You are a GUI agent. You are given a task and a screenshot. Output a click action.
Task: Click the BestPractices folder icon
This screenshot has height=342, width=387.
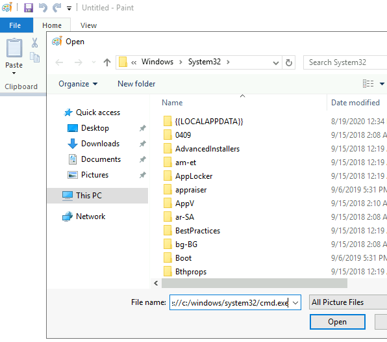point(168,231)
